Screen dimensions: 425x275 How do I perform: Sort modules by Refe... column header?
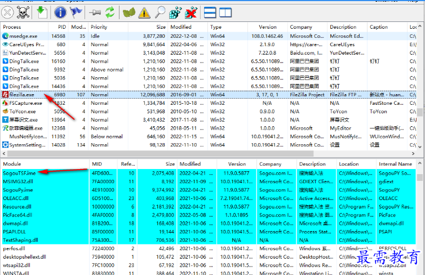coord(127,164)
